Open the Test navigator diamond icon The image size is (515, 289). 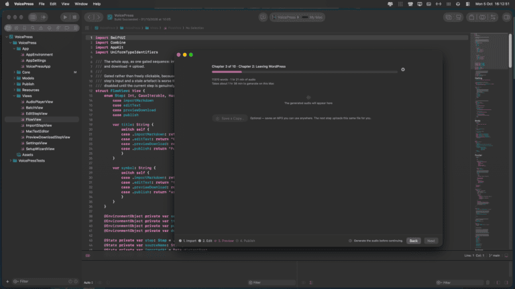[50, 28]
